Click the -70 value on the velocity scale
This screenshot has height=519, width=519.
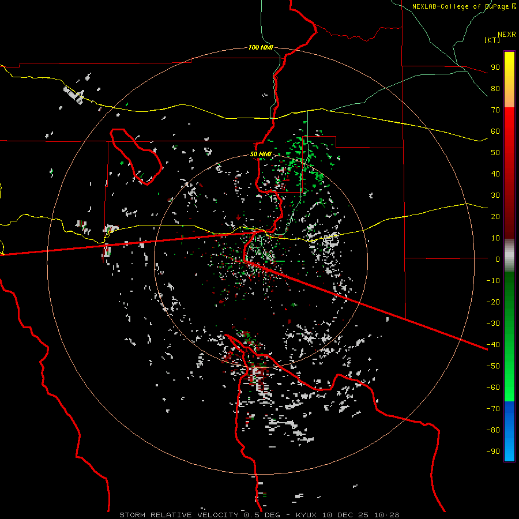coord(493,408)
